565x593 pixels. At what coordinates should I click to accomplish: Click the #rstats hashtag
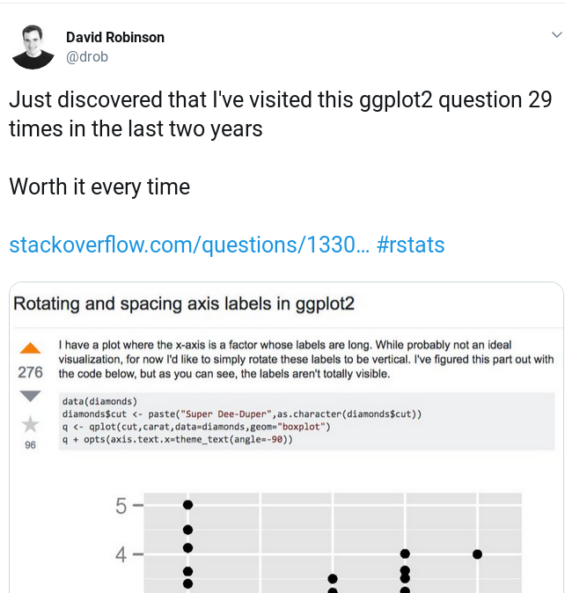410,245
